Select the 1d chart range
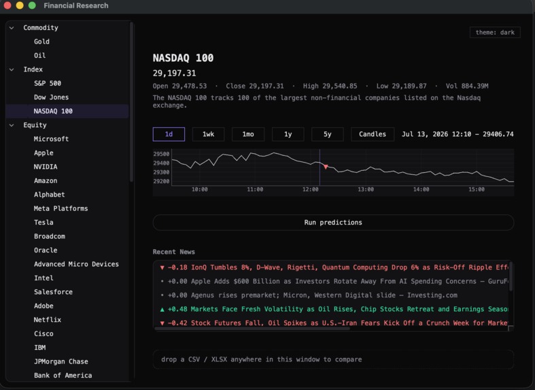Image resolution: width=535 pixels, height=390 pixels. click(169, 134)
